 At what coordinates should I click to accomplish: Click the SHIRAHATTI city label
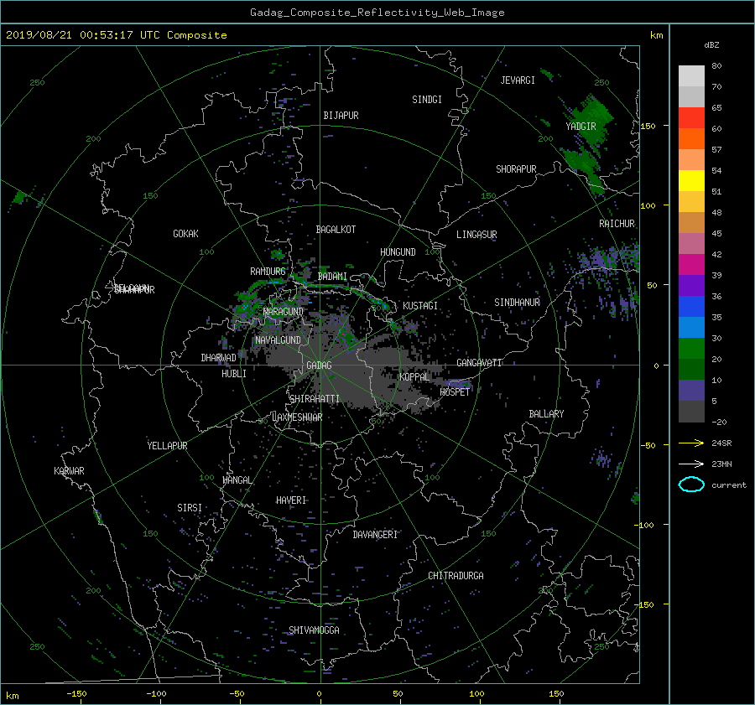[315, 399]
